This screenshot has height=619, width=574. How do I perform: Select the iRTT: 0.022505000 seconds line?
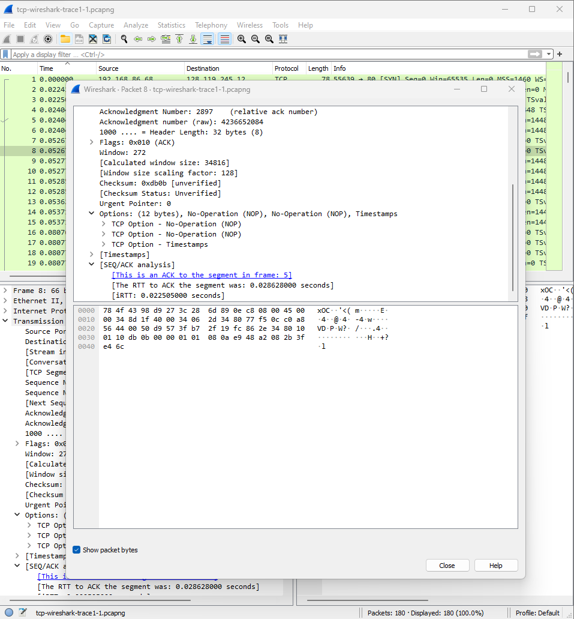click(168, 295)
